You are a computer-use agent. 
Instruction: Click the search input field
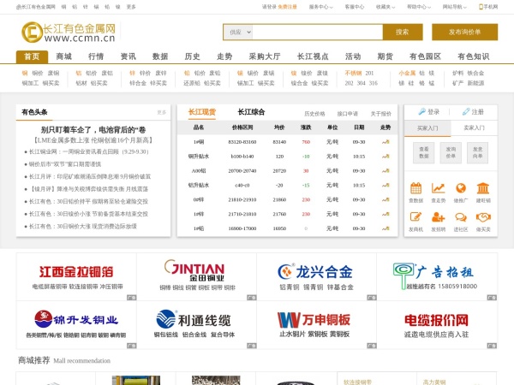click(x=317, y=33)
